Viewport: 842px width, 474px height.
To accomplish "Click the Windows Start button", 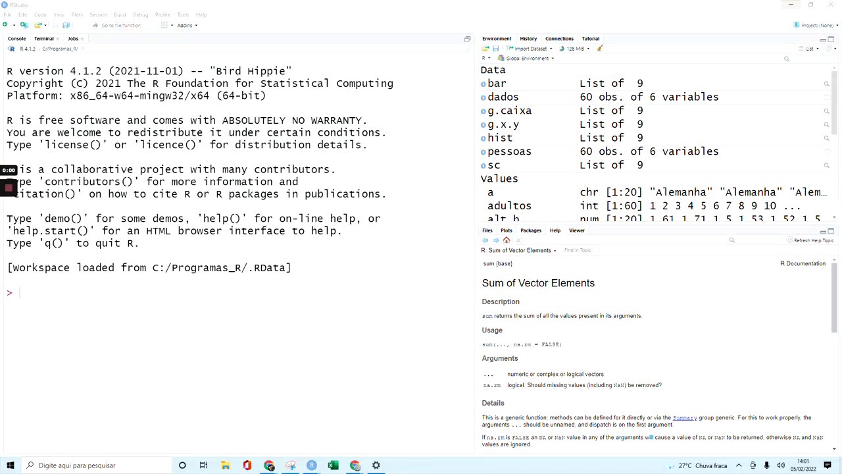I will point(11,465).
